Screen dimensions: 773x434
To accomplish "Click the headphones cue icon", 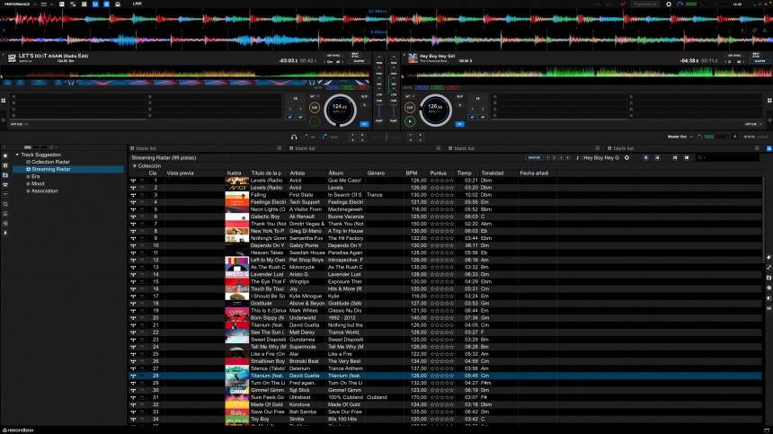I will [294, 137].
